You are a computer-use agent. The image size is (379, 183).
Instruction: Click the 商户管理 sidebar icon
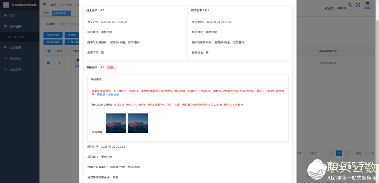5,27
